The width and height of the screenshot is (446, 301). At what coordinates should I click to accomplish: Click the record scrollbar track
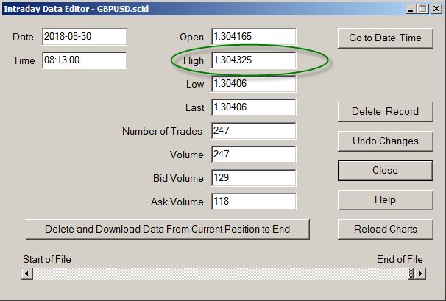[x=221, y=274]
